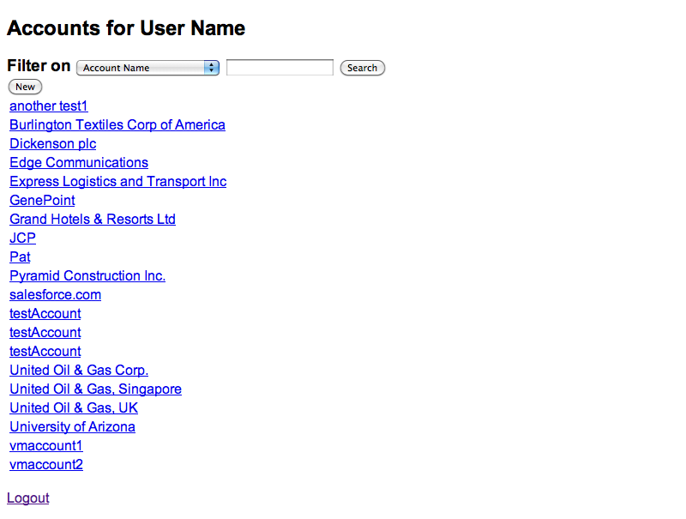Screen dimensions: 686x519
Task: Open Express Logistics and Transport Inc
Action: 118,181
